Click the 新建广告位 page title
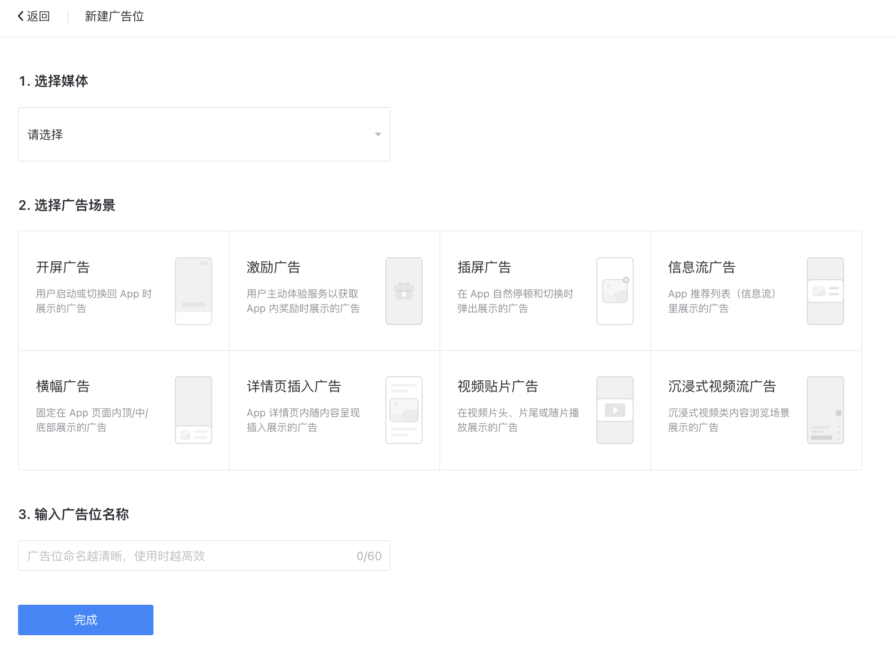Viewport: 896px width, 651px height. pyautogui.click(x=115, y=16)
